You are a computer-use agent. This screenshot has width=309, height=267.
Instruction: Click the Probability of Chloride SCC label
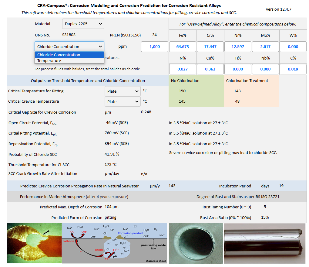point(32,154)
